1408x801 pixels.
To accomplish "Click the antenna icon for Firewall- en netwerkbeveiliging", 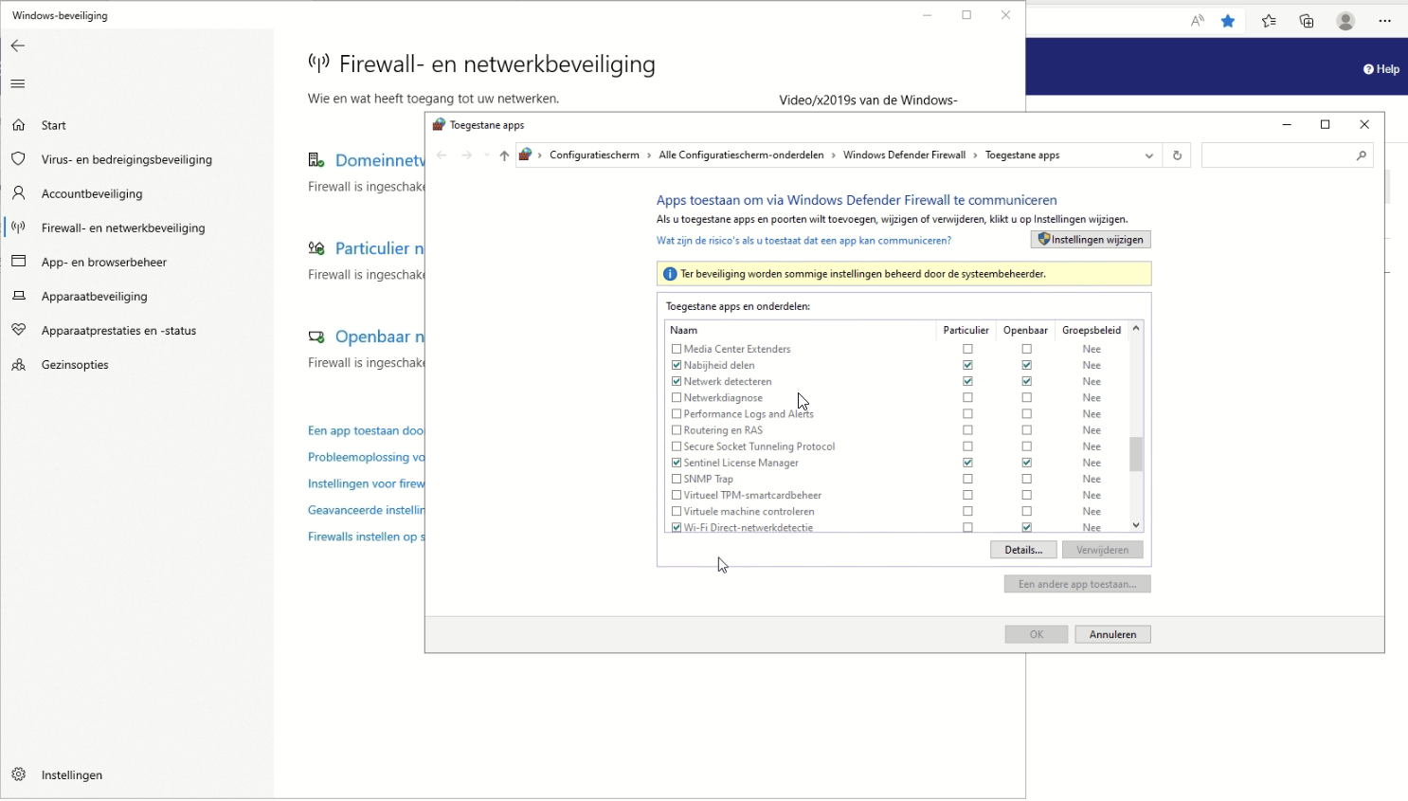I will 19,228.
